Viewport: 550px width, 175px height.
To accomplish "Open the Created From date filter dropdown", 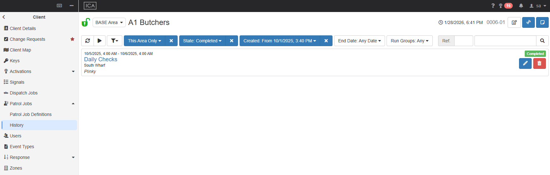I will click(x=280, y=41).
